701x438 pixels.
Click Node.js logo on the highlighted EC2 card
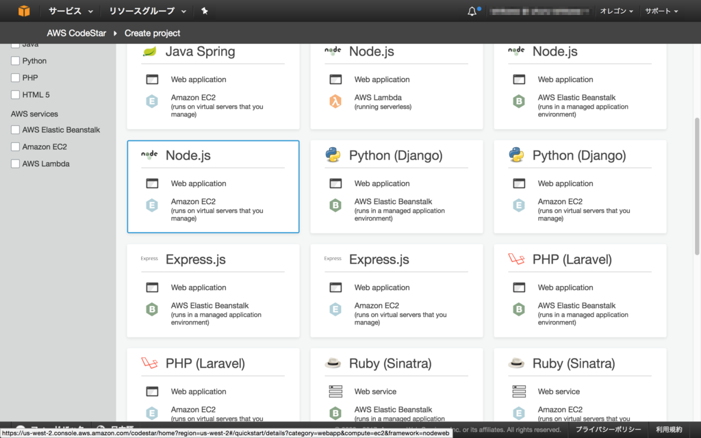click(149, 155)
